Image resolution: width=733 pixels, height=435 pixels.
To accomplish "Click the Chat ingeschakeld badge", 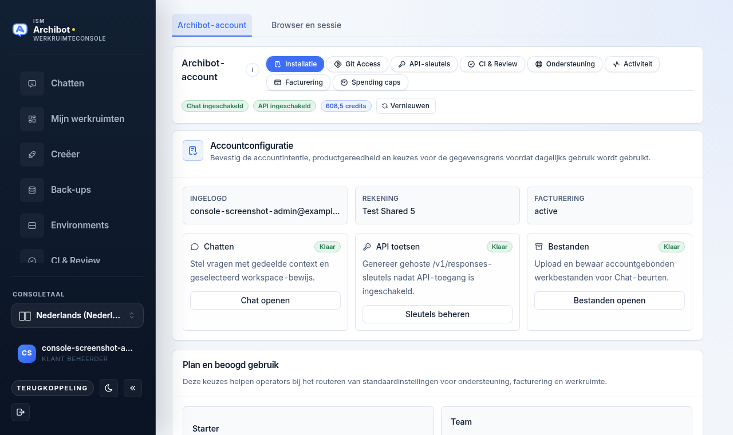I will click(x=215, y=106).
